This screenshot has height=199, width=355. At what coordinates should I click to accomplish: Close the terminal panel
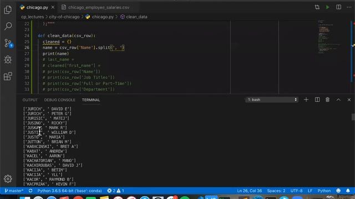[349, 99]
